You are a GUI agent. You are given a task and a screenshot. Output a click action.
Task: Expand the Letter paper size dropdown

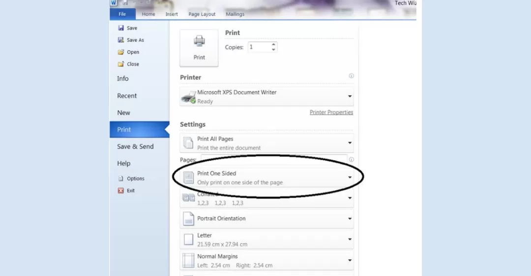350,240
